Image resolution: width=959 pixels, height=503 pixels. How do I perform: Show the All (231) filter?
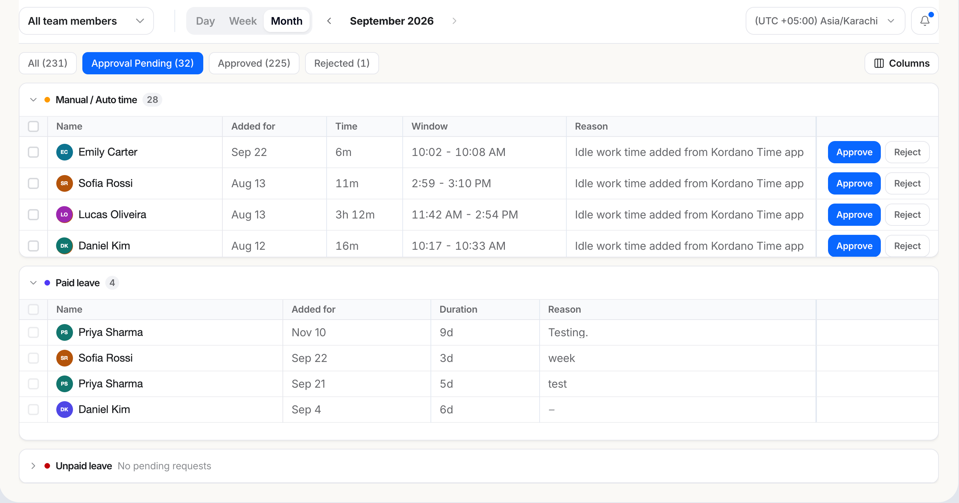(x=48, y=63)
